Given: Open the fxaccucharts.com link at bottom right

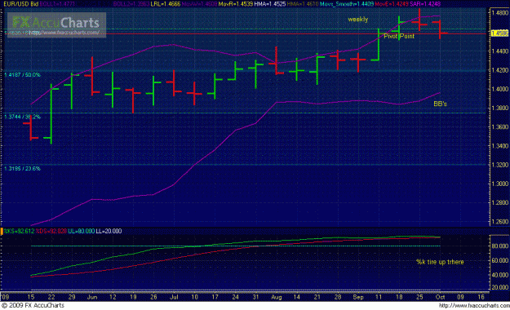Looking at the screenshot, I should tap(474, 305).
